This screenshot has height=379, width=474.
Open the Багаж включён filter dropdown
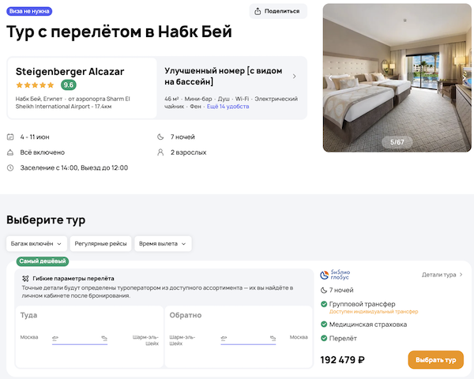point(36,244)
